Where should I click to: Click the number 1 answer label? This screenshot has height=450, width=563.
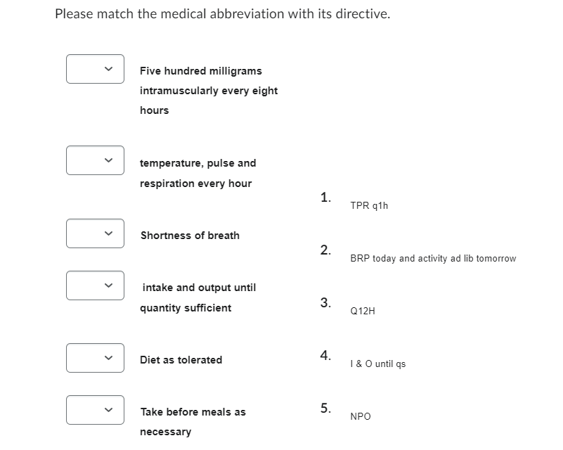click(325, 198)
